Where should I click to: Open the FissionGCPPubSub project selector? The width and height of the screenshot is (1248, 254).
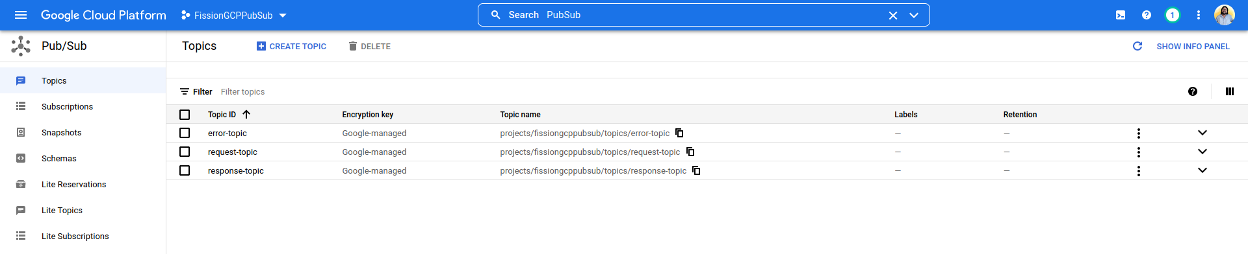(234, 15)
